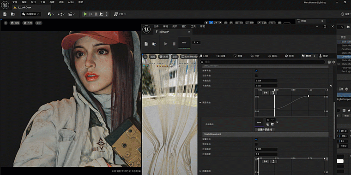The height and width of the screenshot is (175, 351).
Task: Save the groom asset with the groom editor save icon
Action: (146, 44)
